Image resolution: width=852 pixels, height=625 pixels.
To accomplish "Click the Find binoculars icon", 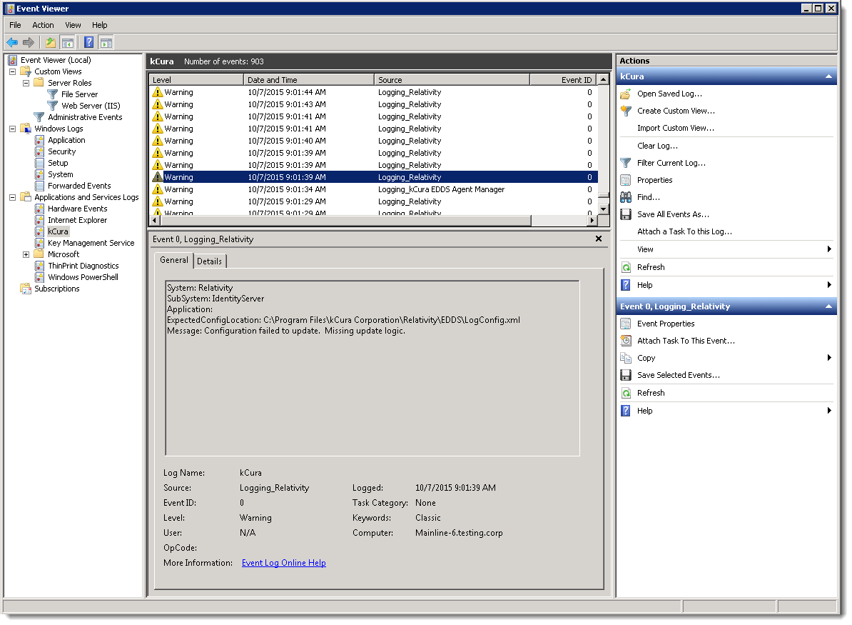I will coord(626,197).
